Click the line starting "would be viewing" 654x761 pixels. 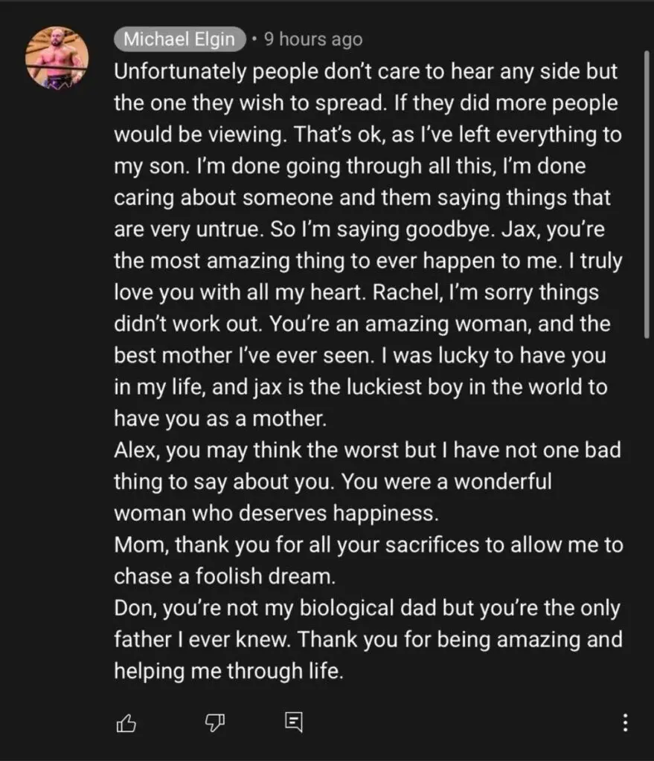click(x=368, y=135)
